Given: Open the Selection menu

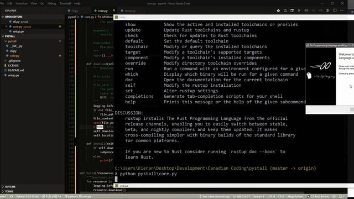Looking at the screenshot, I should pyautogui.click(x=22, y=3).
